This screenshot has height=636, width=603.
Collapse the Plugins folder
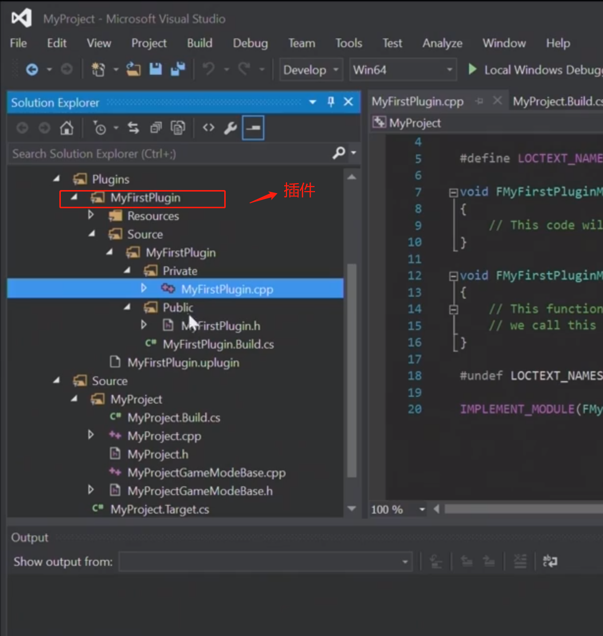point(57,179)
